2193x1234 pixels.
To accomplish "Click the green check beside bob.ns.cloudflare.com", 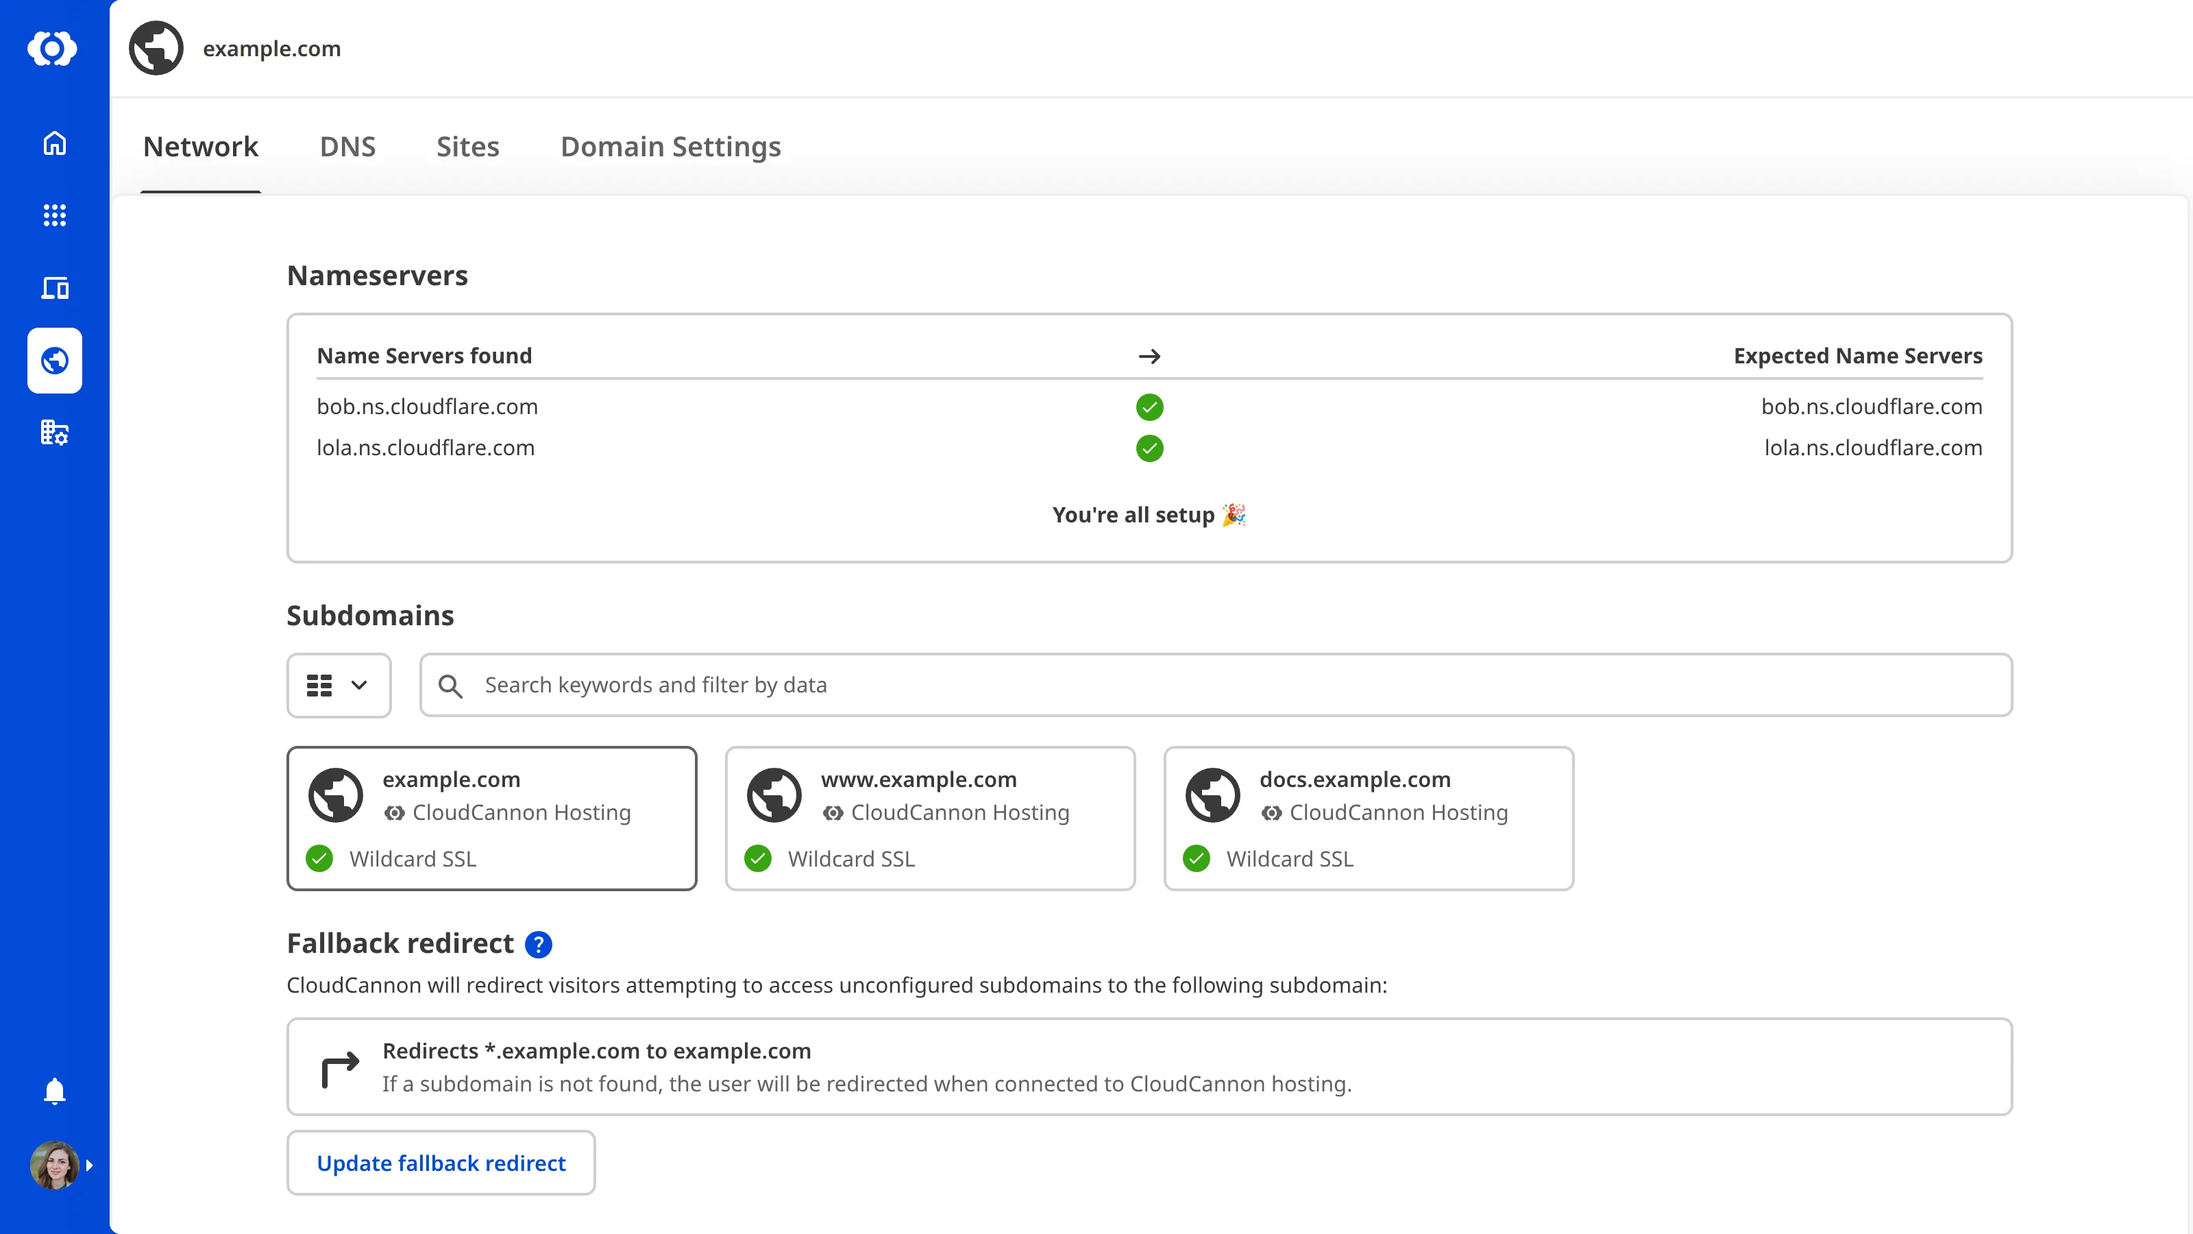I will click(x=1149, y=407).
